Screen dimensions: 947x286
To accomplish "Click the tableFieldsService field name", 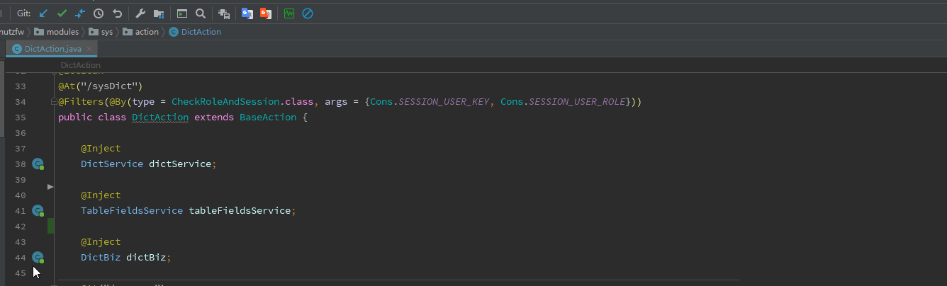I will tap(240, 211).
